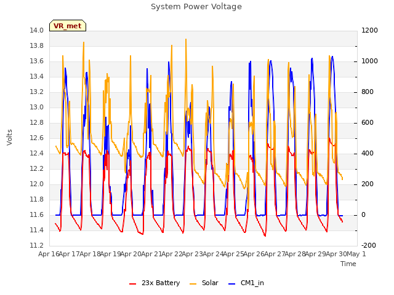Click the VR_met annotation label

68,26
